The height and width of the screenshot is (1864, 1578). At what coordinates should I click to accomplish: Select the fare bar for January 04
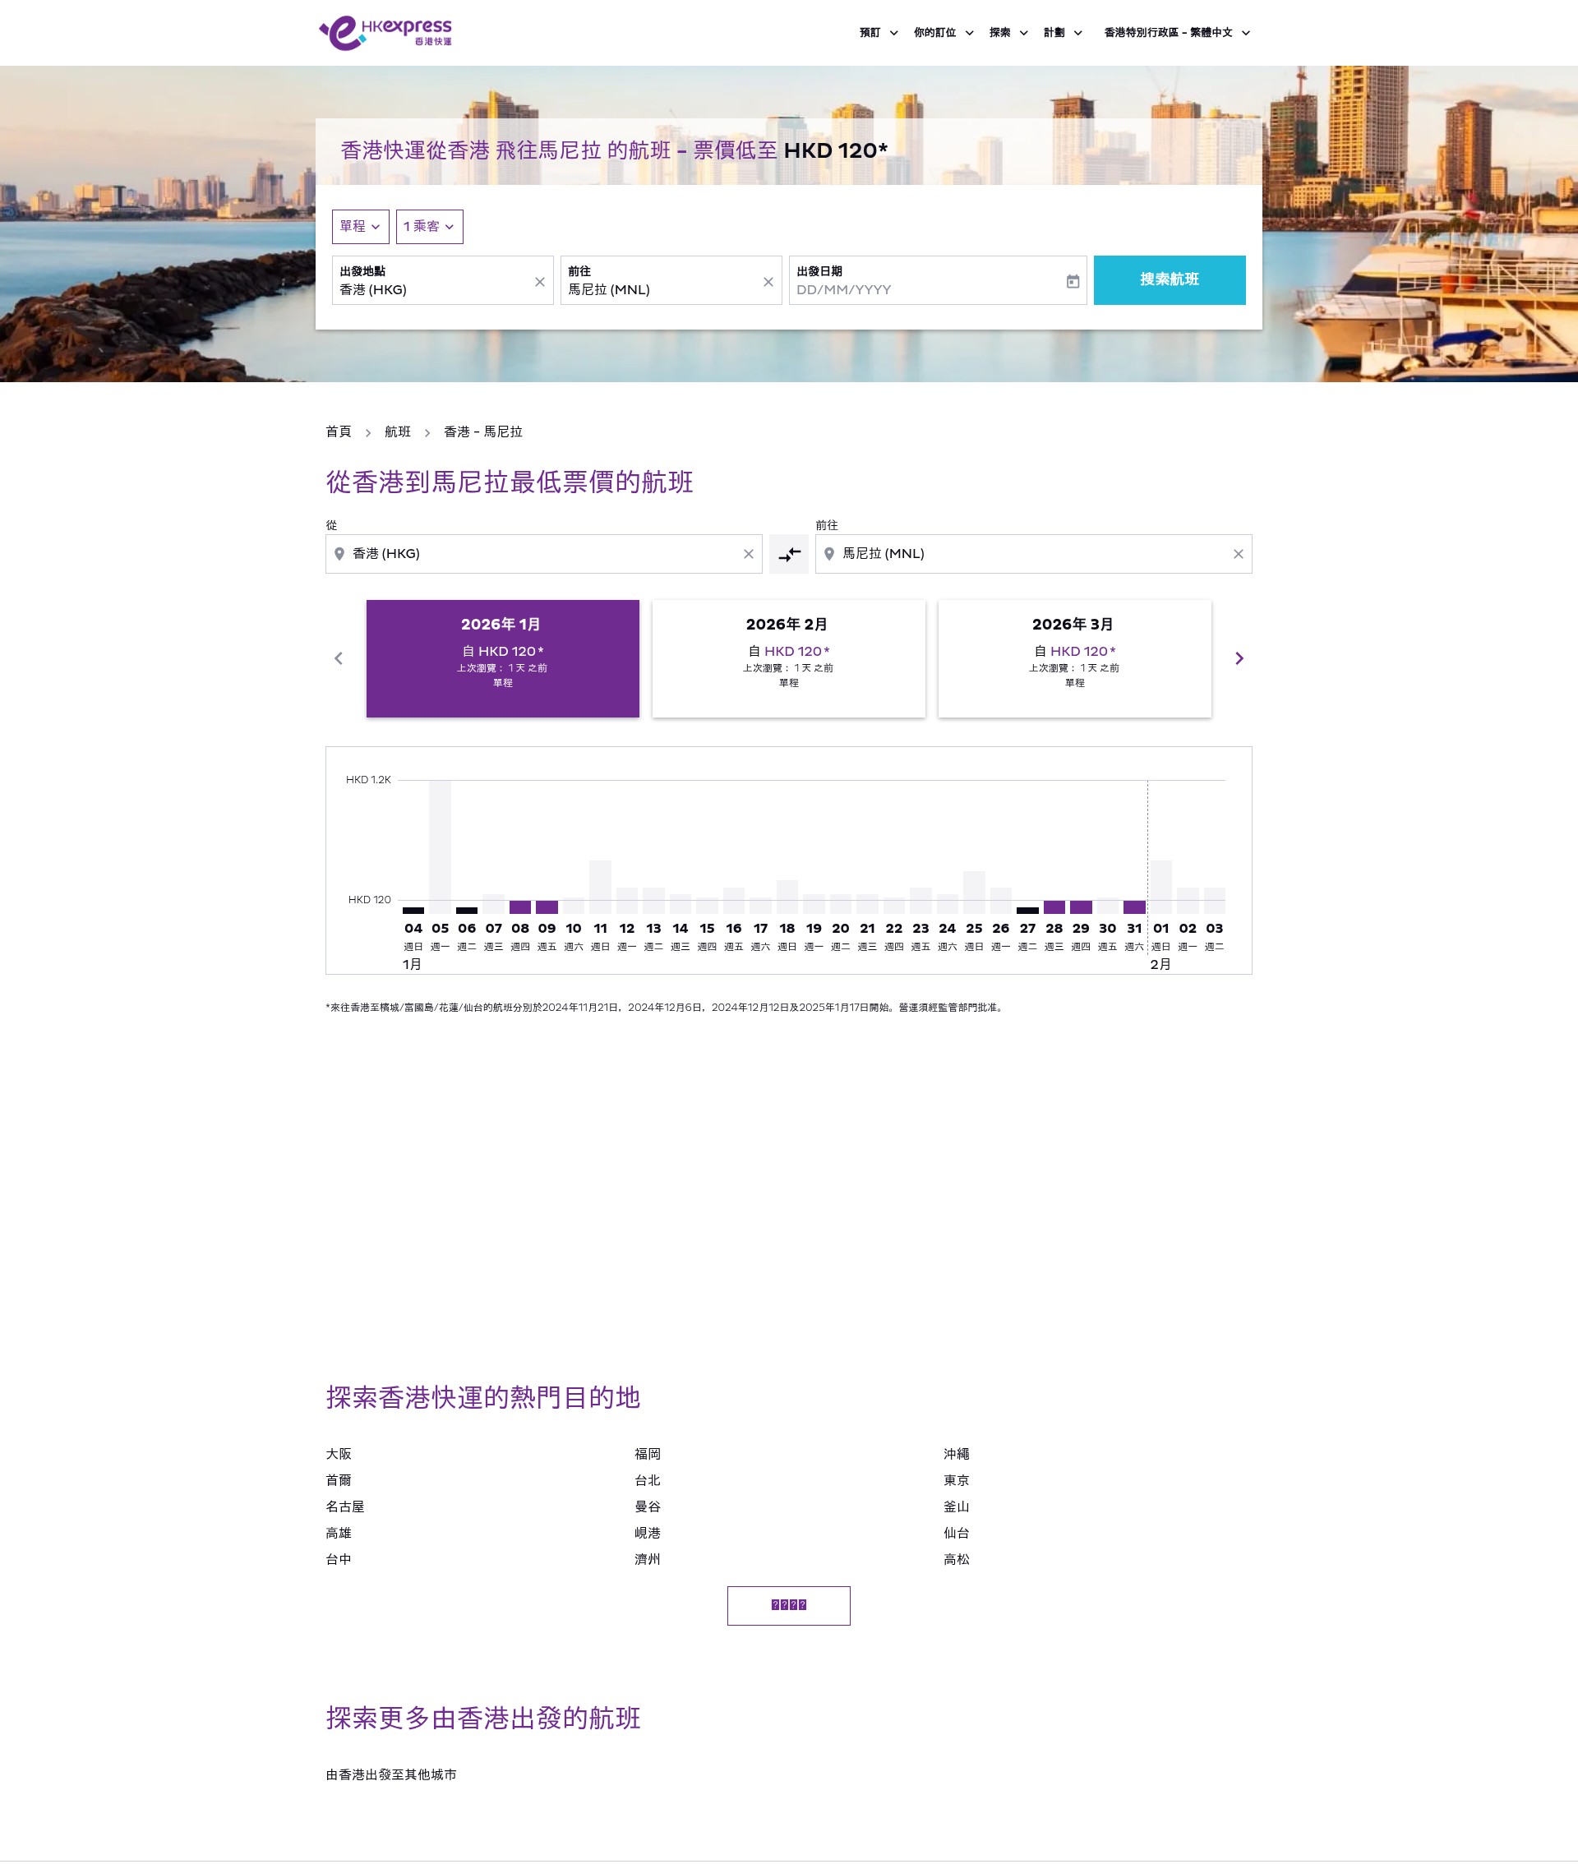click(x=413, y=911)
